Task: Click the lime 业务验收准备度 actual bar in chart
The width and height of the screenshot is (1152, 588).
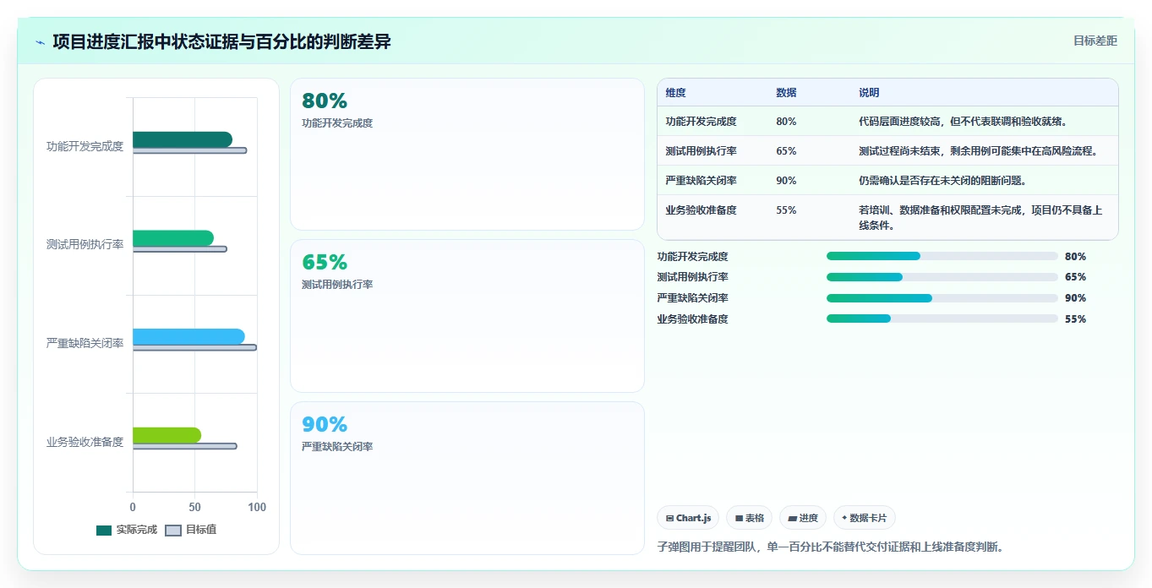Action: (167, 435)
